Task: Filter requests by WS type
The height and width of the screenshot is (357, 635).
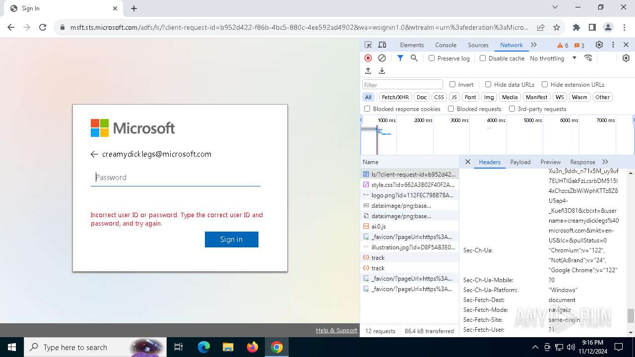Action: click(560, 97)
